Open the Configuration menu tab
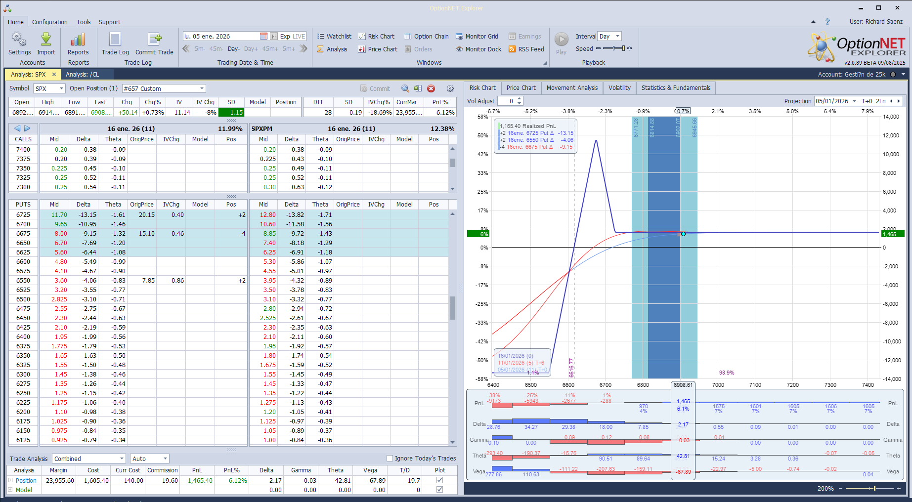Viewport: 912px width, 502px height. pyautogui.click(x=49, y=22)
